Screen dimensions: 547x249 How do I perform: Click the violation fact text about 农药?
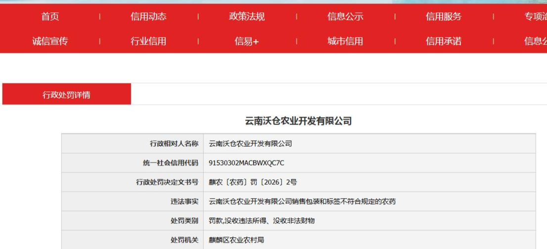tap(302, 201)
